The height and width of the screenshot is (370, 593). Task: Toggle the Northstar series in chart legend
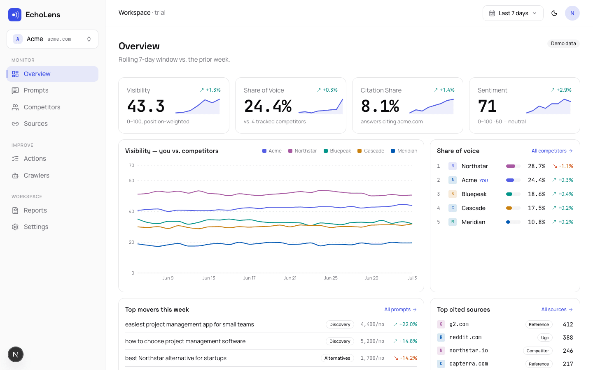click(x=303, y=151)
